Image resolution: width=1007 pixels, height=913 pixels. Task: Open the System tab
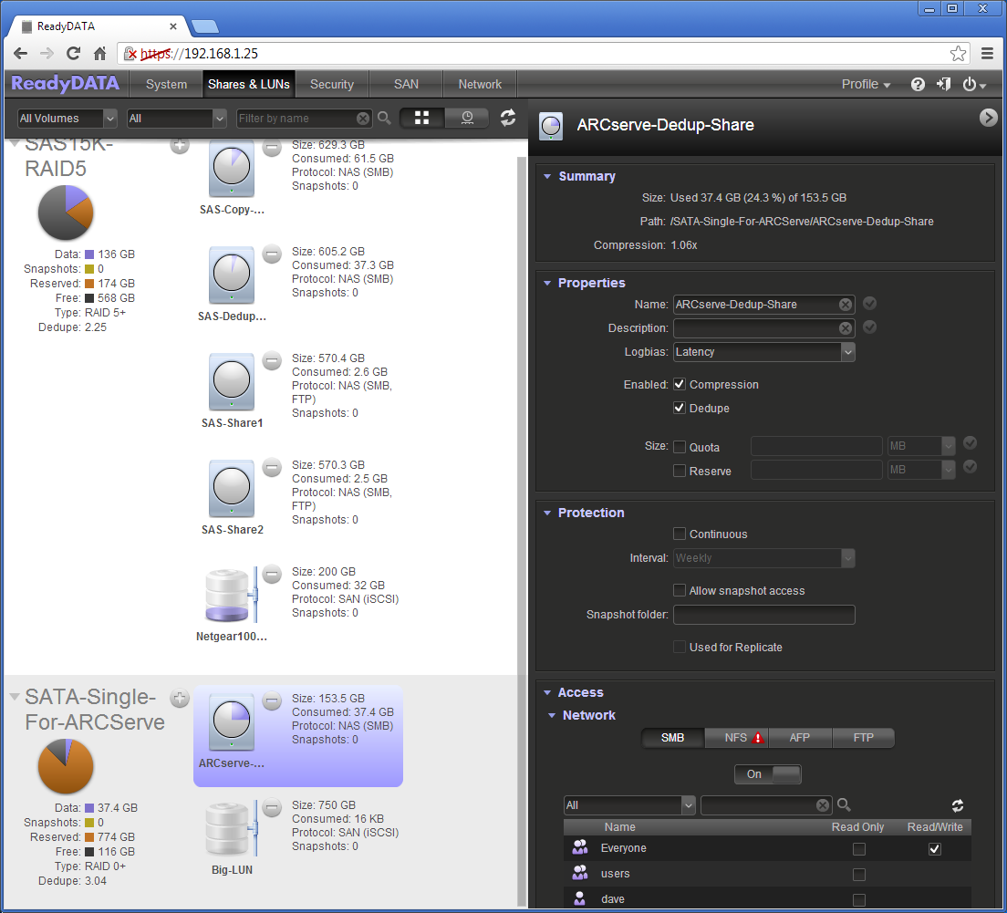[x=166, y=84]
